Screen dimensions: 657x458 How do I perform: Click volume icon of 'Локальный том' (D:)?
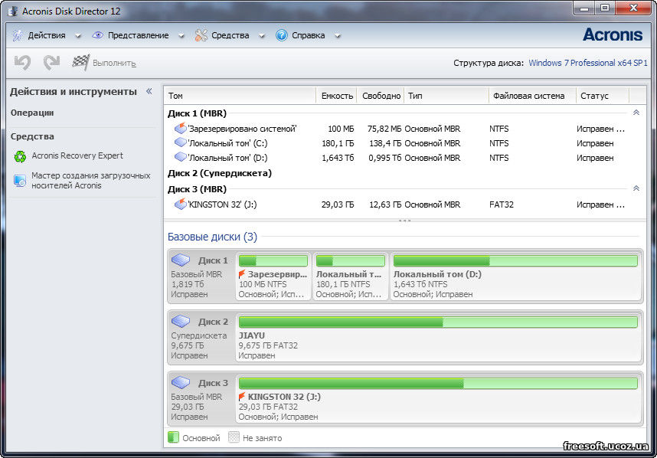coord(180,158)
